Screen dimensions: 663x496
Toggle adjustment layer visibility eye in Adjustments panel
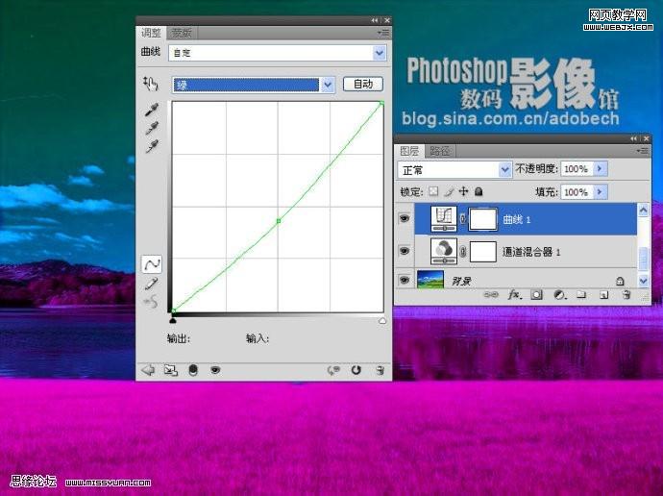click(215, 370)
